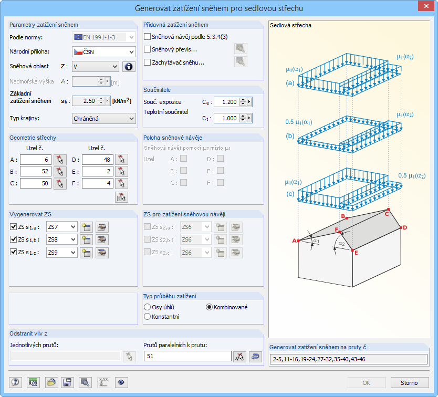
Task: Open load case library for ZS s1,c
Action: [x=102, y=253]
